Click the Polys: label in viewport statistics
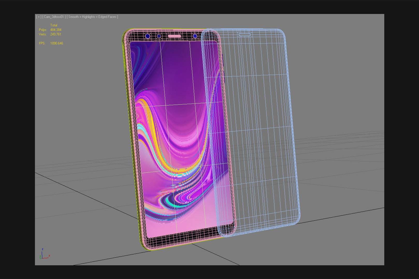 pos(43,30)
